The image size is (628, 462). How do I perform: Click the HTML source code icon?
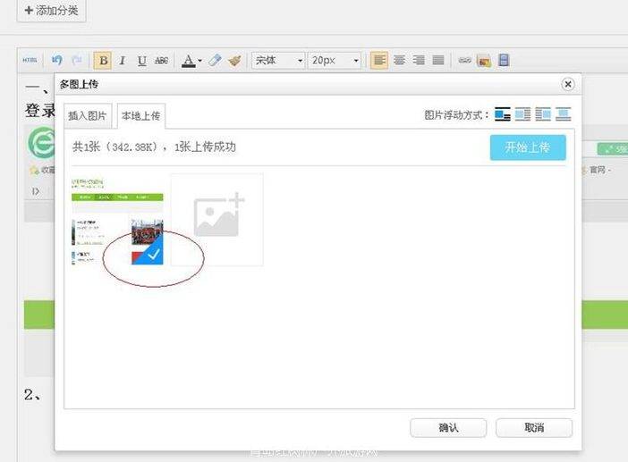pos(30,61)
